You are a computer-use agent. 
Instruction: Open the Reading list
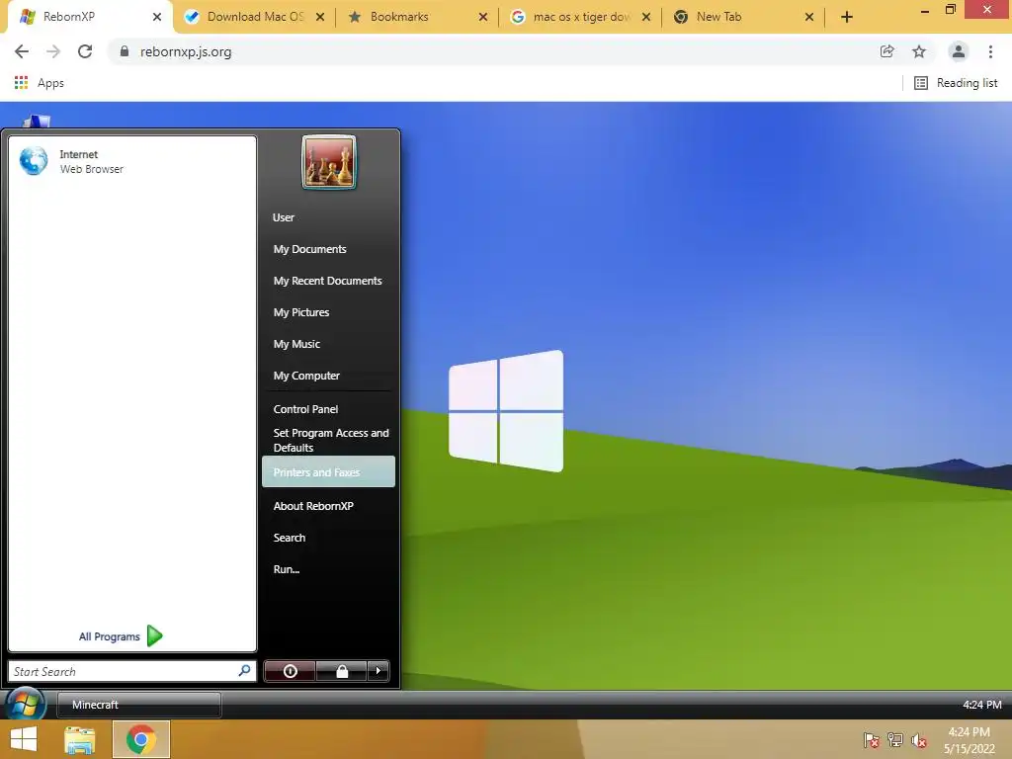pos(956,83)
